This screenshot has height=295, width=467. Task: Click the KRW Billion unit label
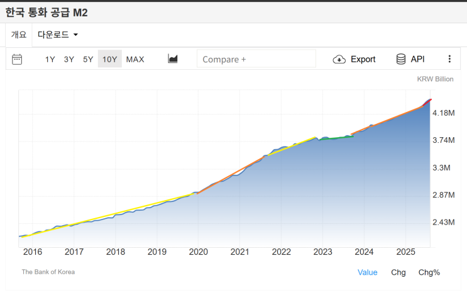[435, 79]
